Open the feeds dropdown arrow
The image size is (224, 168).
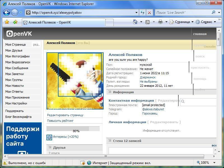(x=154, y=22)
